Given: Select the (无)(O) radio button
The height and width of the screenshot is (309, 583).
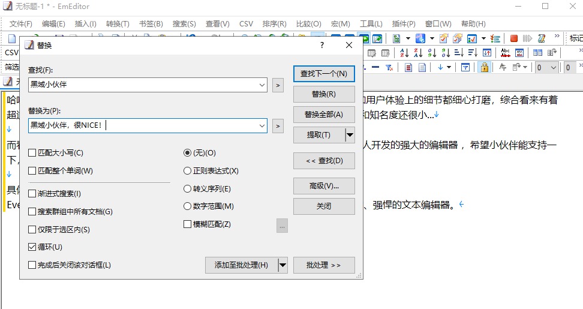Looking at the screenshot, I should [x=200, y=153].
